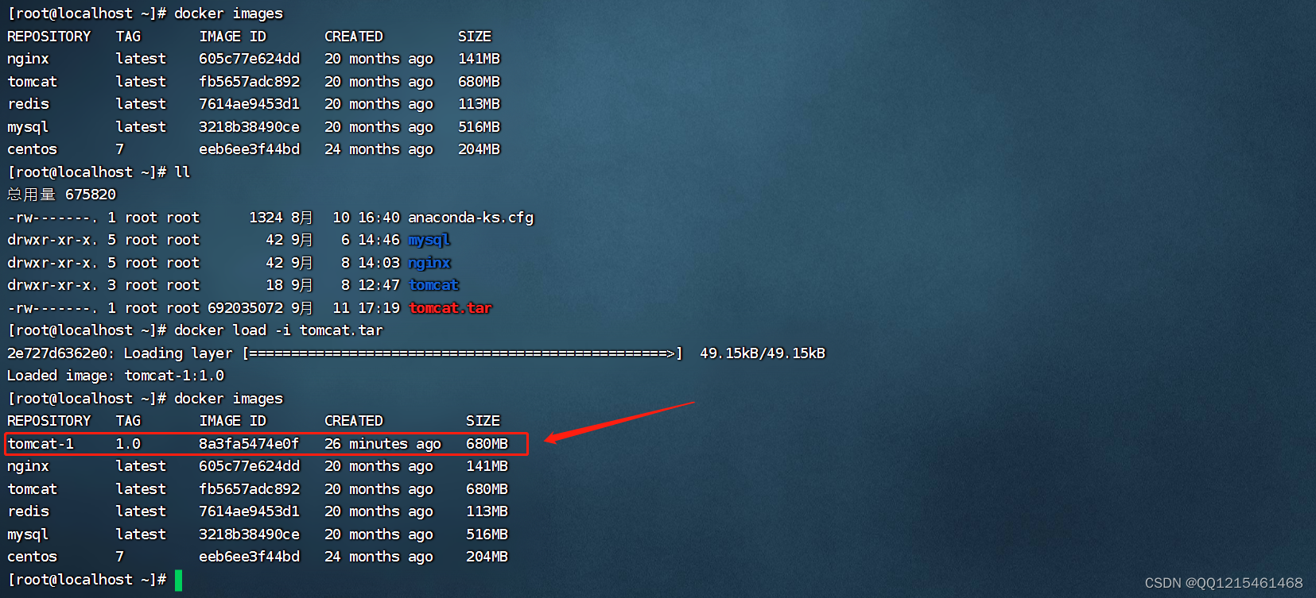This screenshot has width=1316, height=598.
Task: Click the 'docker load -i tomcat.tar' command
Action: coord(278,330)
